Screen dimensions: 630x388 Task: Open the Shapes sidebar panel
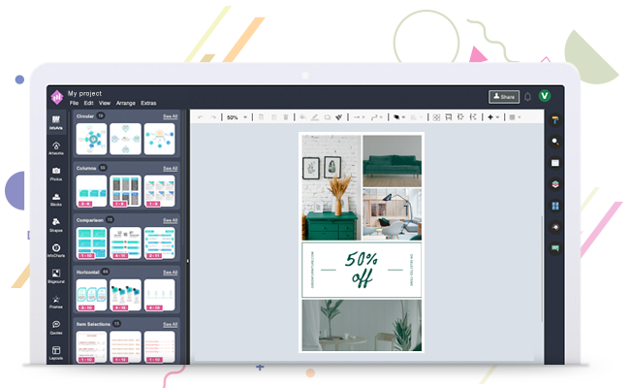coord(56,224)
